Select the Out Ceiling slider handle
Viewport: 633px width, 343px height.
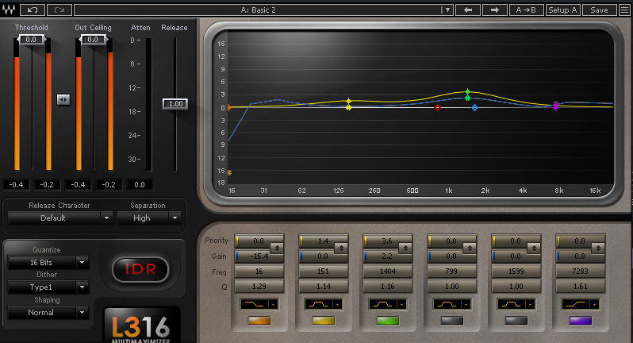[x=93, y=40]
